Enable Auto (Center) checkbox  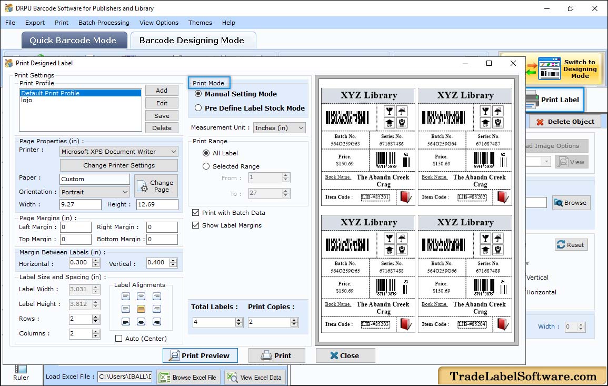pos(118,339)
